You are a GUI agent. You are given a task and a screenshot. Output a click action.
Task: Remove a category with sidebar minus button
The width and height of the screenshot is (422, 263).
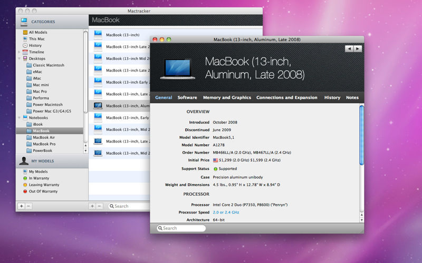click(28, 206)
